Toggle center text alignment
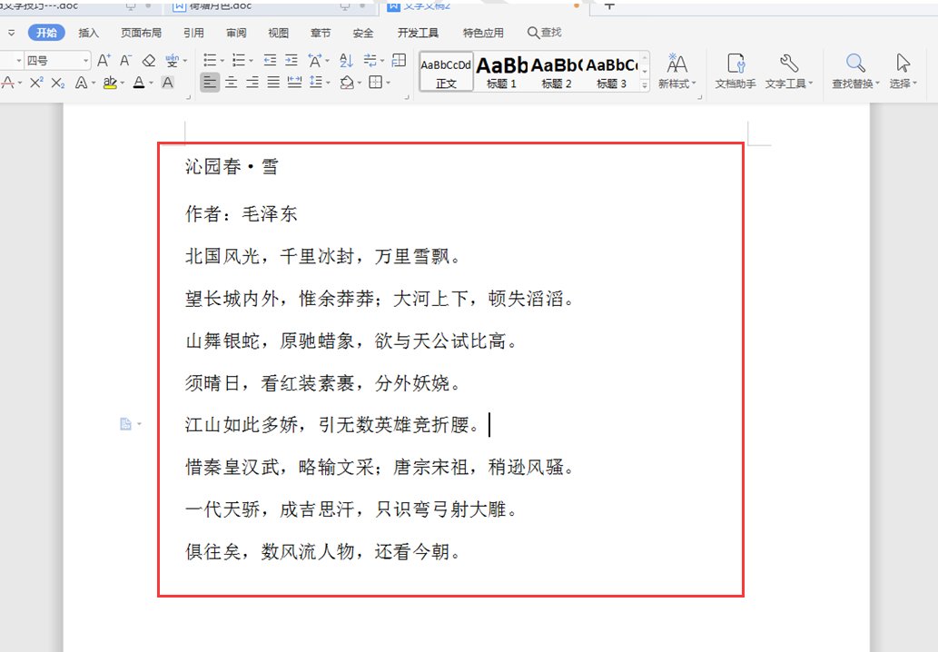Image resolution: width=938 pixels, height=652 pixels. point(231,81)
